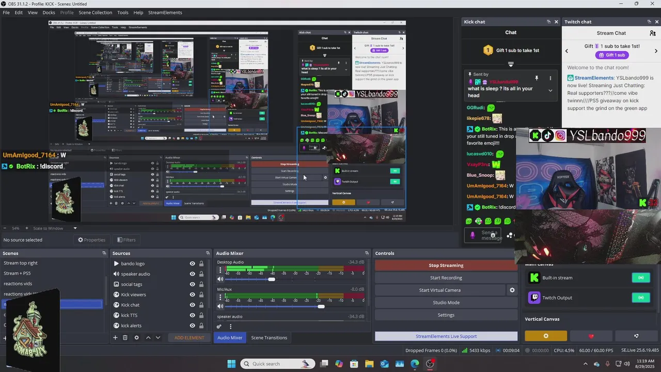Image resolution: width=661 pixels, height=372 pixels.
Task: Open Windows taskbar Quick search box
Action: pyautogui.click(x=278, y=364)
